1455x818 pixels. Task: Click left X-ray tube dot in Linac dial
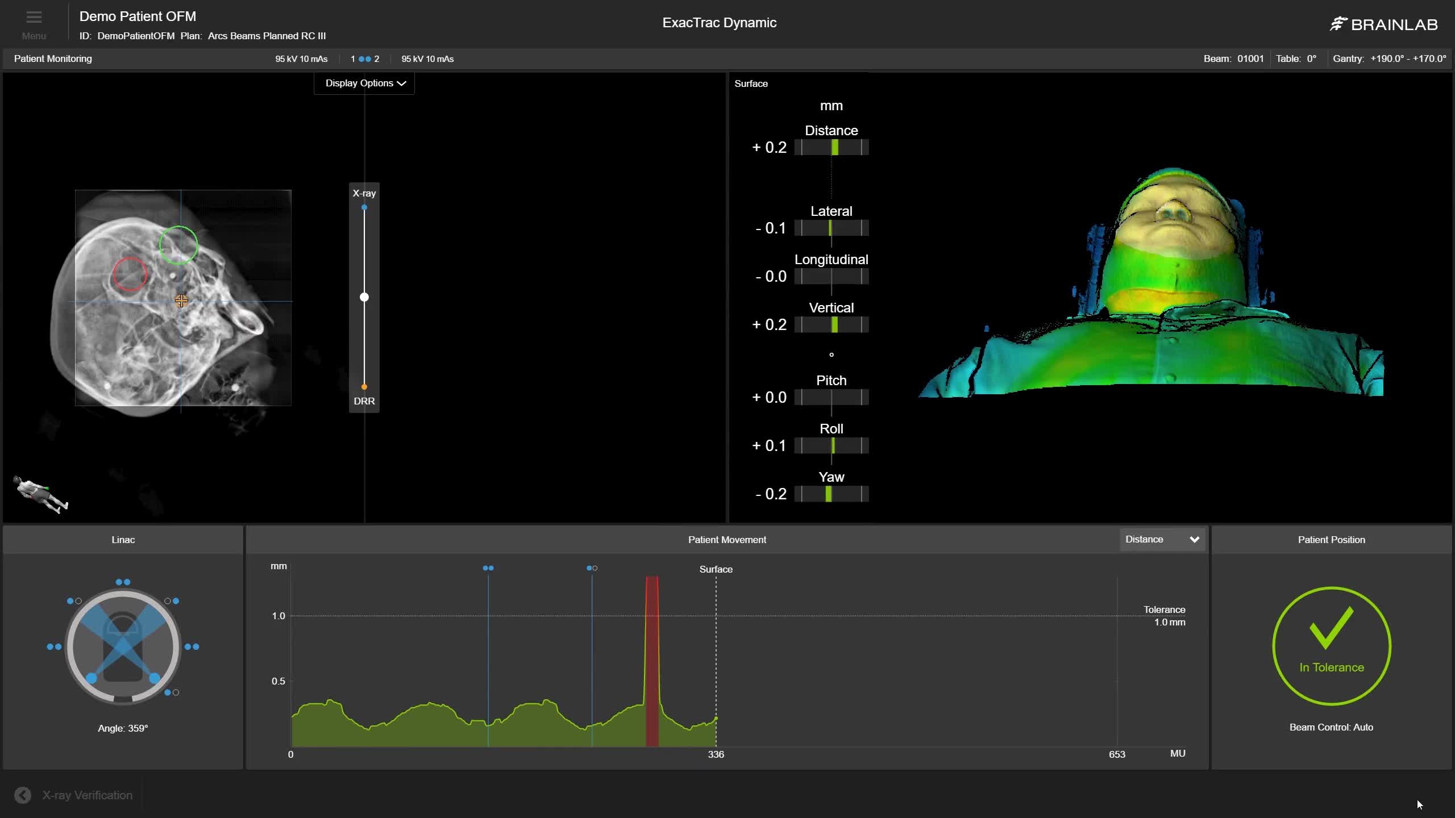coord(92,678)
